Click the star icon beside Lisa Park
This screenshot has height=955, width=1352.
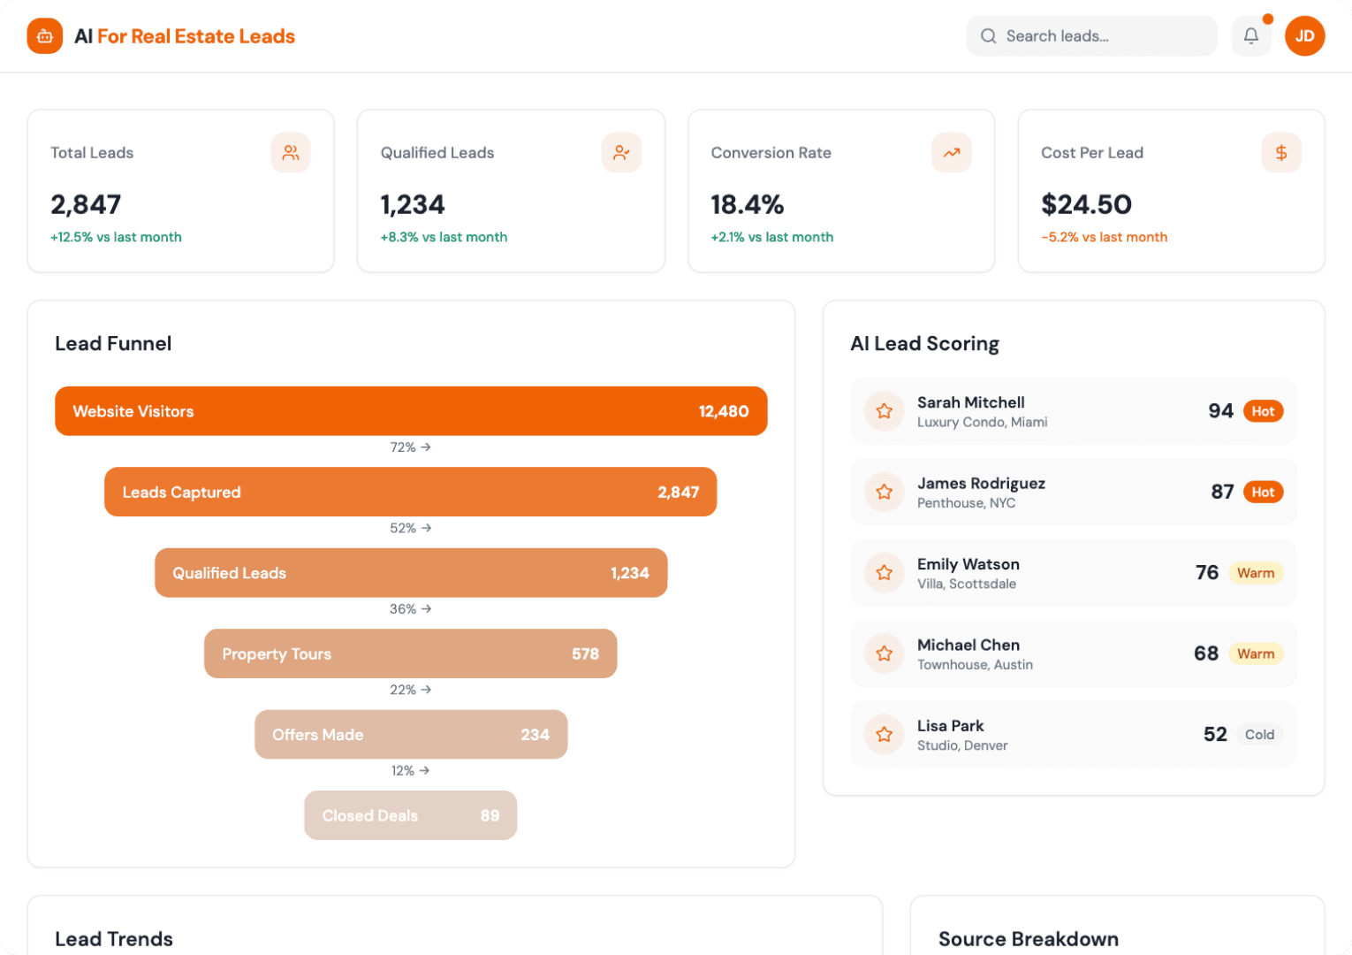click(884, 734)
